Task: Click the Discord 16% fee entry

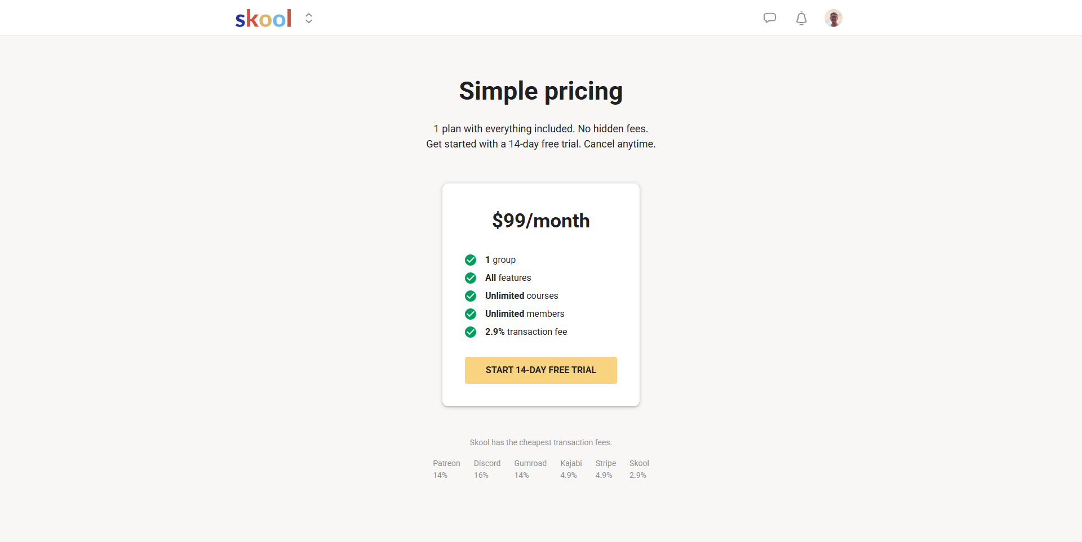Action: [x=487, y=469]
